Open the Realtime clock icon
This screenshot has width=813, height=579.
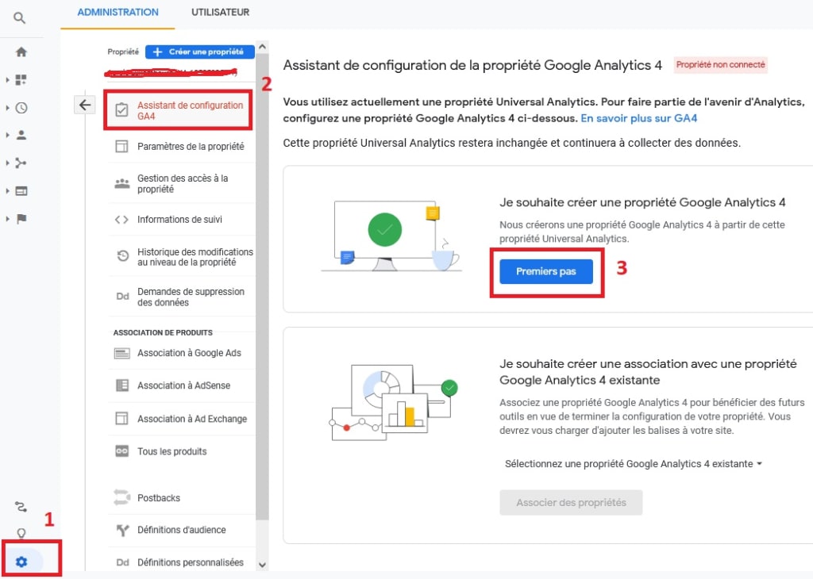coord(21,108)
